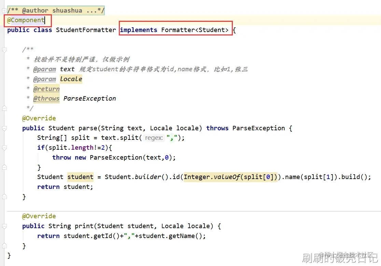Click 'builder' in Student.builder()
The width and height of the screenshot is (381, 266).
[148, 177]
